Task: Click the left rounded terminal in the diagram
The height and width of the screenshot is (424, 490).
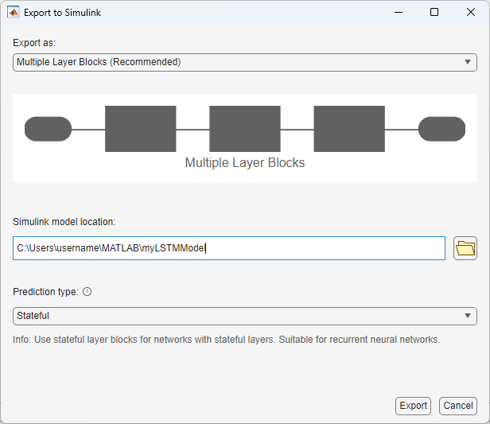Action: 49,129
